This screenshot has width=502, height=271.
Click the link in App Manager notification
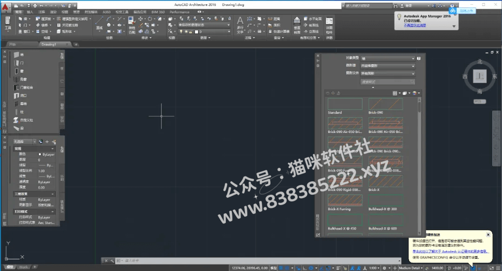tap(415, 25)
